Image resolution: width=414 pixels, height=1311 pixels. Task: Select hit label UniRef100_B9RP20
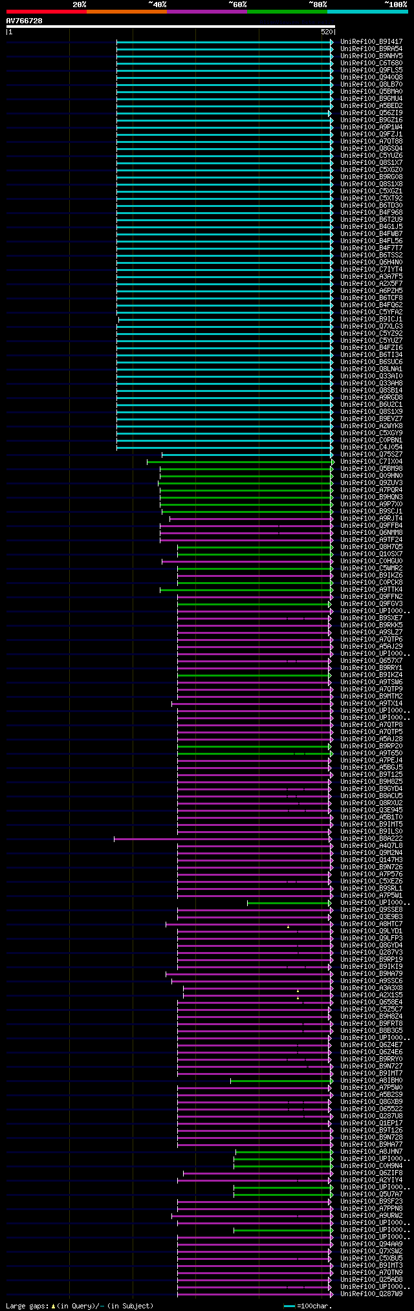coord(371,746)
